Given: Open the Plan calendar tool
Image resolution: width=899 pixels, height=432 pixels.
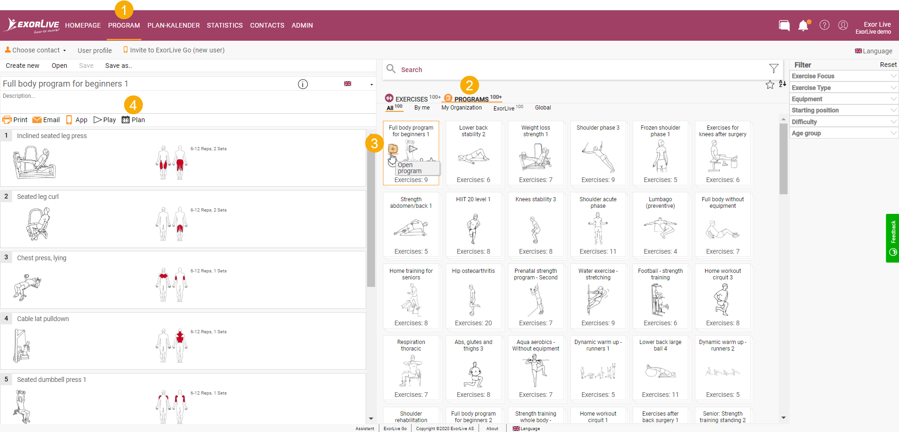Looking at the screenshot, I should [x=133, y=120].
